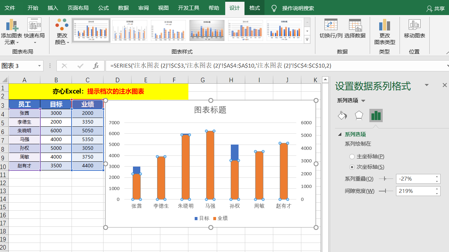Click the 共享 share button
The width and height of the screenshot is (449, 252).
436,8
